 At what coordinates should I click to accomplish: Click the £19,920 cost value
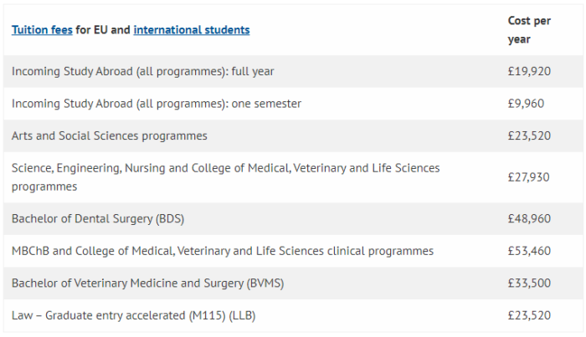coord(529,71)
